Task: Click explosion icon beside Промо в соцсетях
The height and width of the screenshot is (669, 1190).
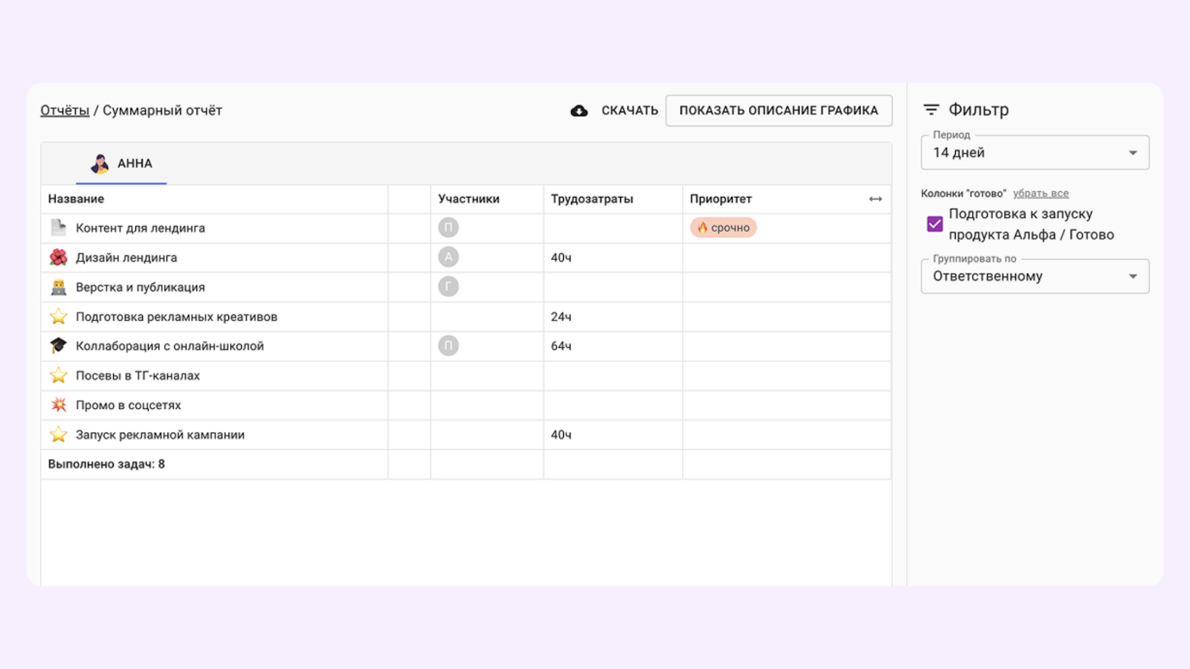Action: click(x=59, y=405)
